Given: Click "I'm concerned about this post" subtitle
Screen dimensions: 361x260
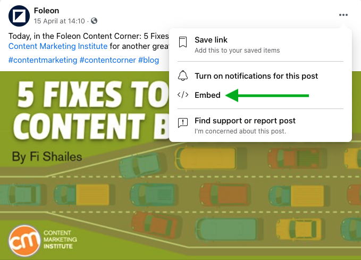Looking at the screenshot, I should tap(240, 131).
